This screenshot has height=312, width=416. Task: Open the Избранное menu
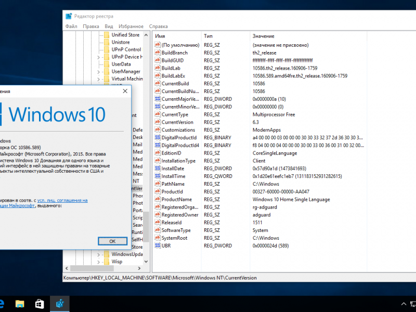click(x=131, y=27)
